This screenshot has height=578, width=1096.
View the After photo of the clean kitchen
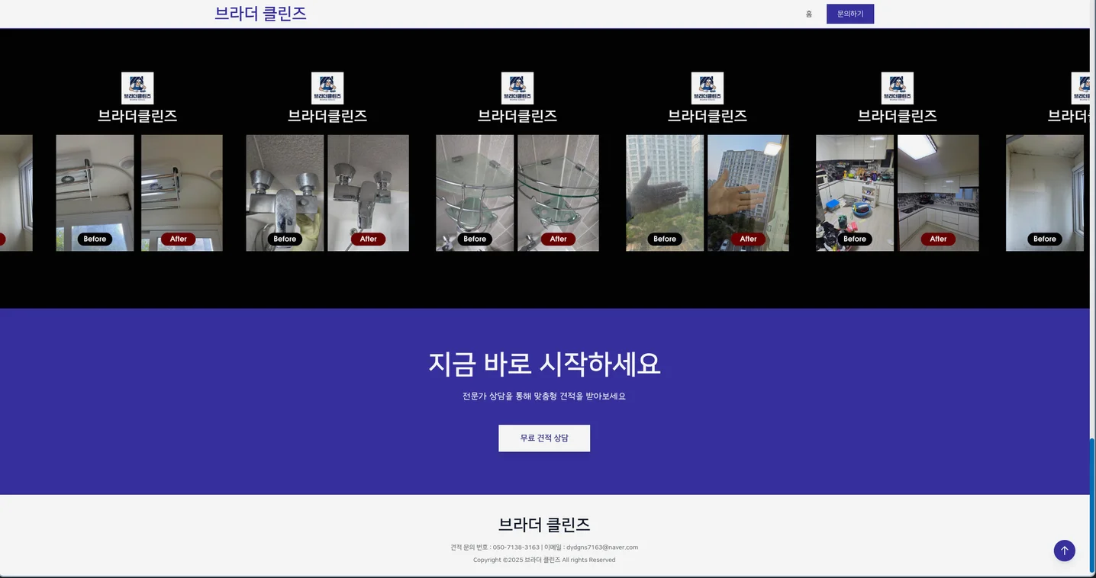pos(938,192)
